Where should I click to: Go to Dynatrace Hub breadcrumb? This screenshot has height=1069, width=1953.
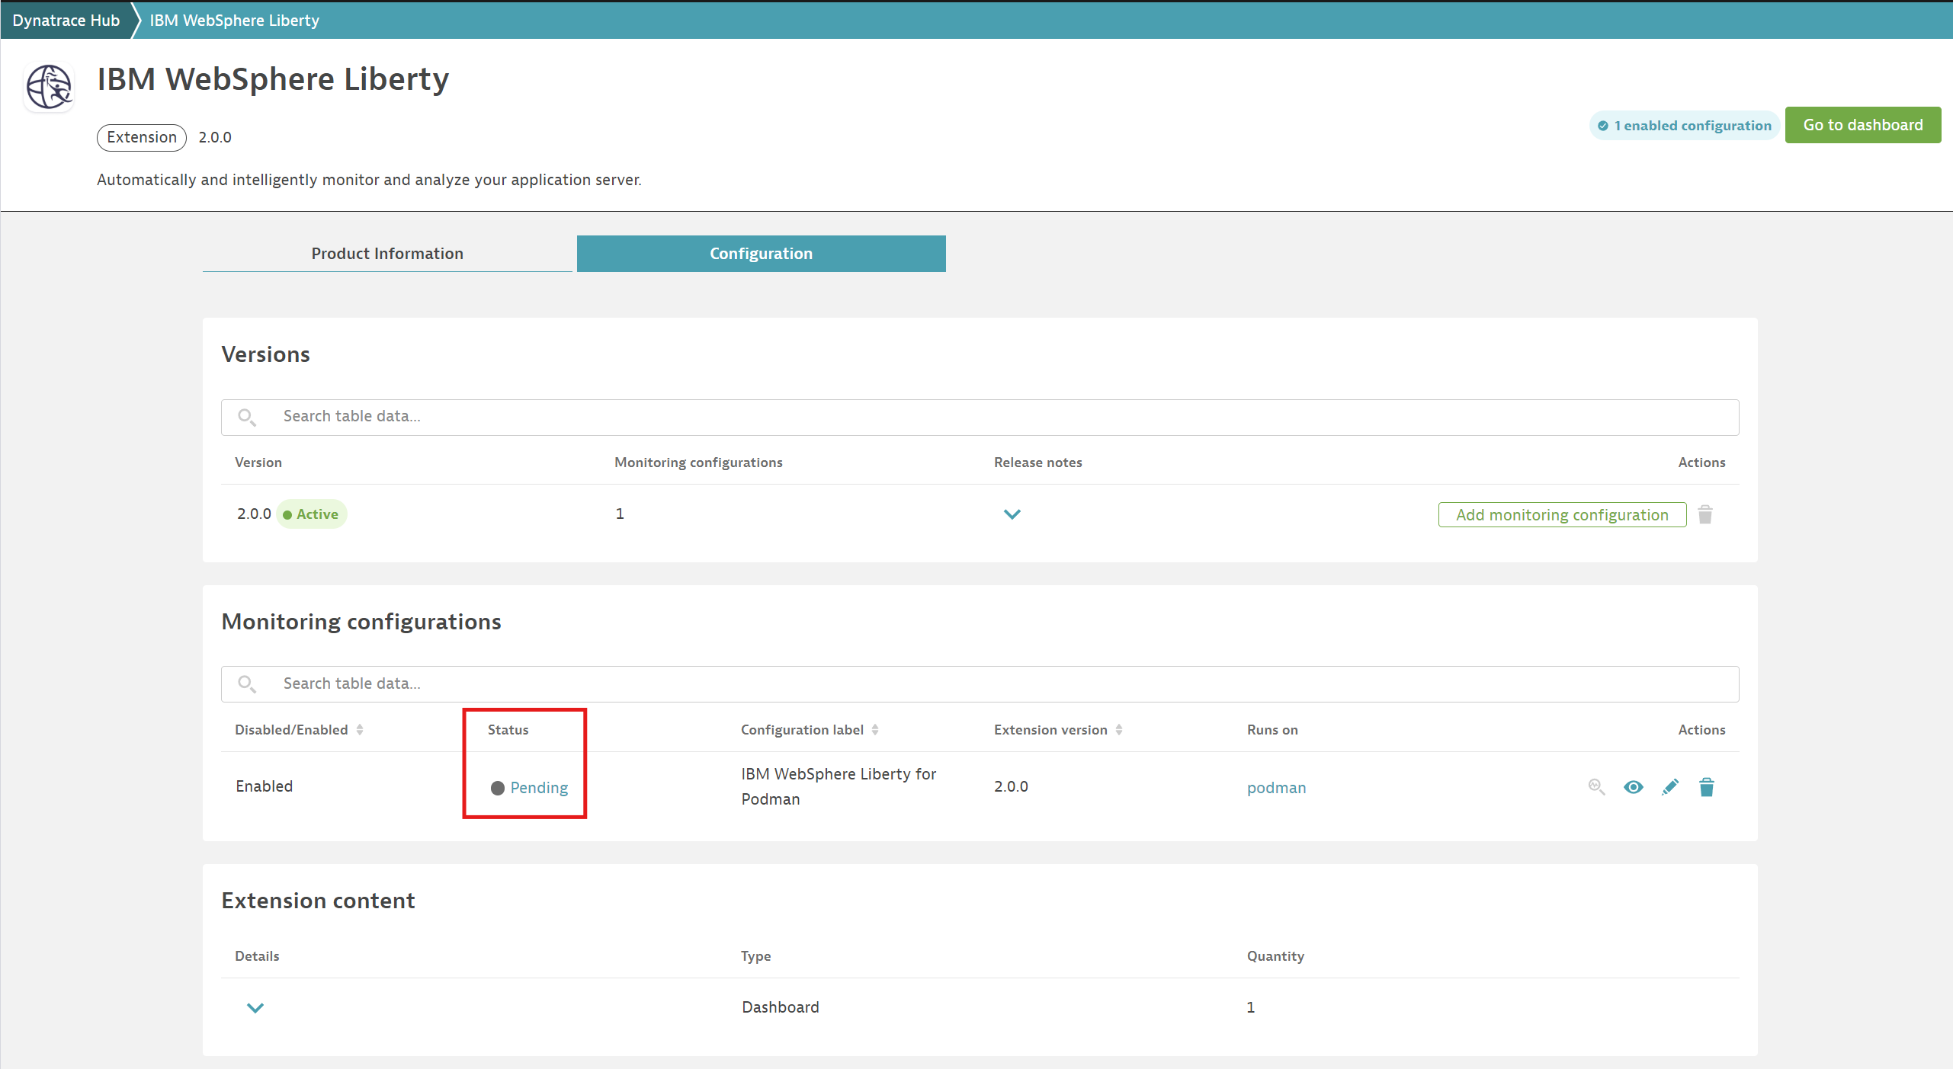pos(66,21)
